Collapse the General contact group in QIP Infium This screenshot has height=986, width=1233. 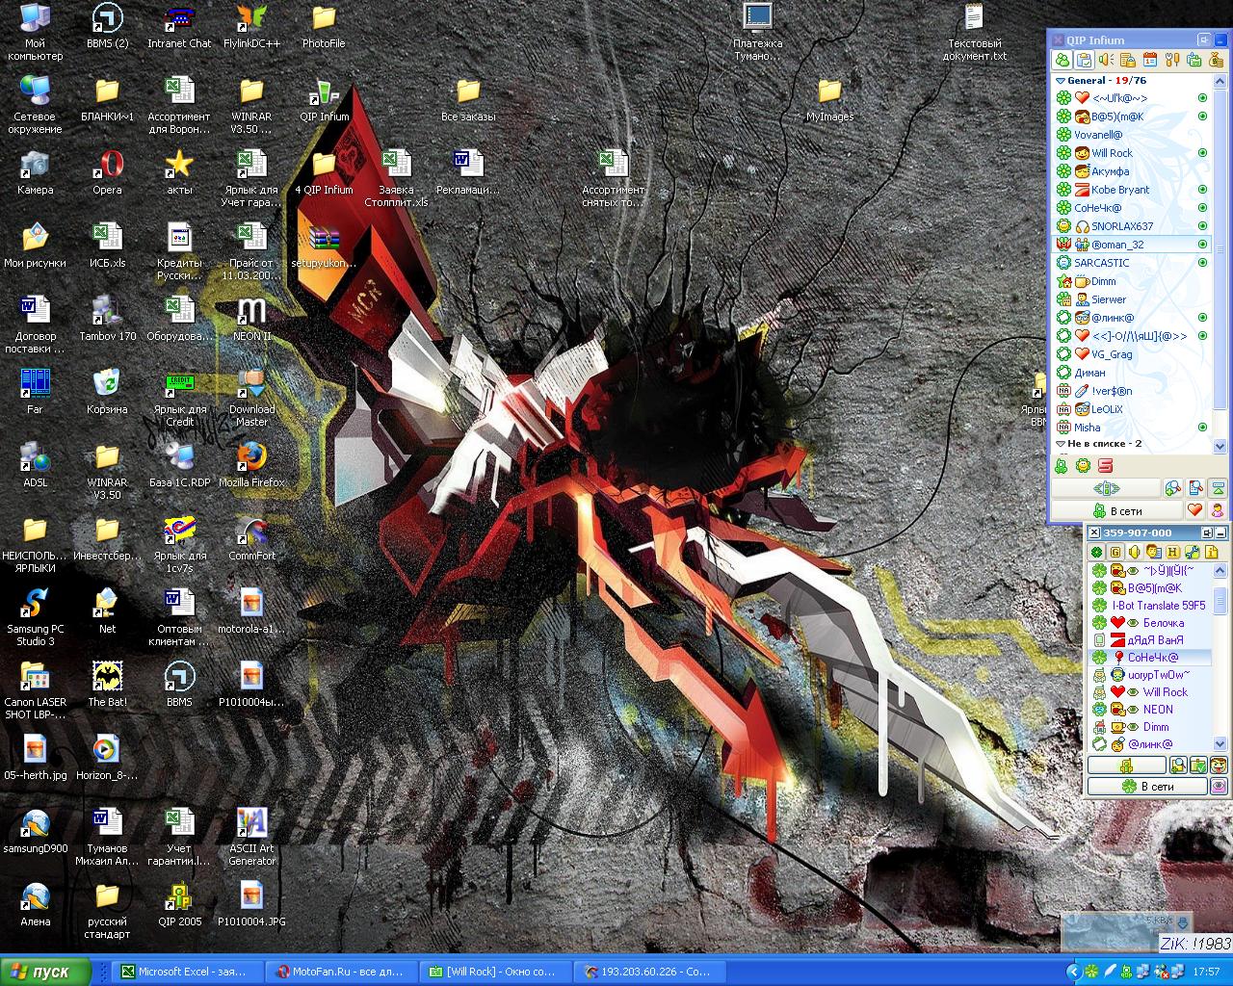click(1061, 81)
